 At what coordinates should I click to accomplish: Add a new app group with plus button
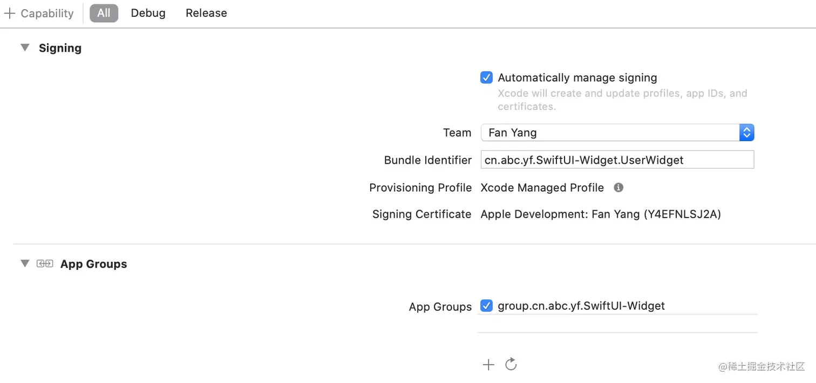[488, 365]
